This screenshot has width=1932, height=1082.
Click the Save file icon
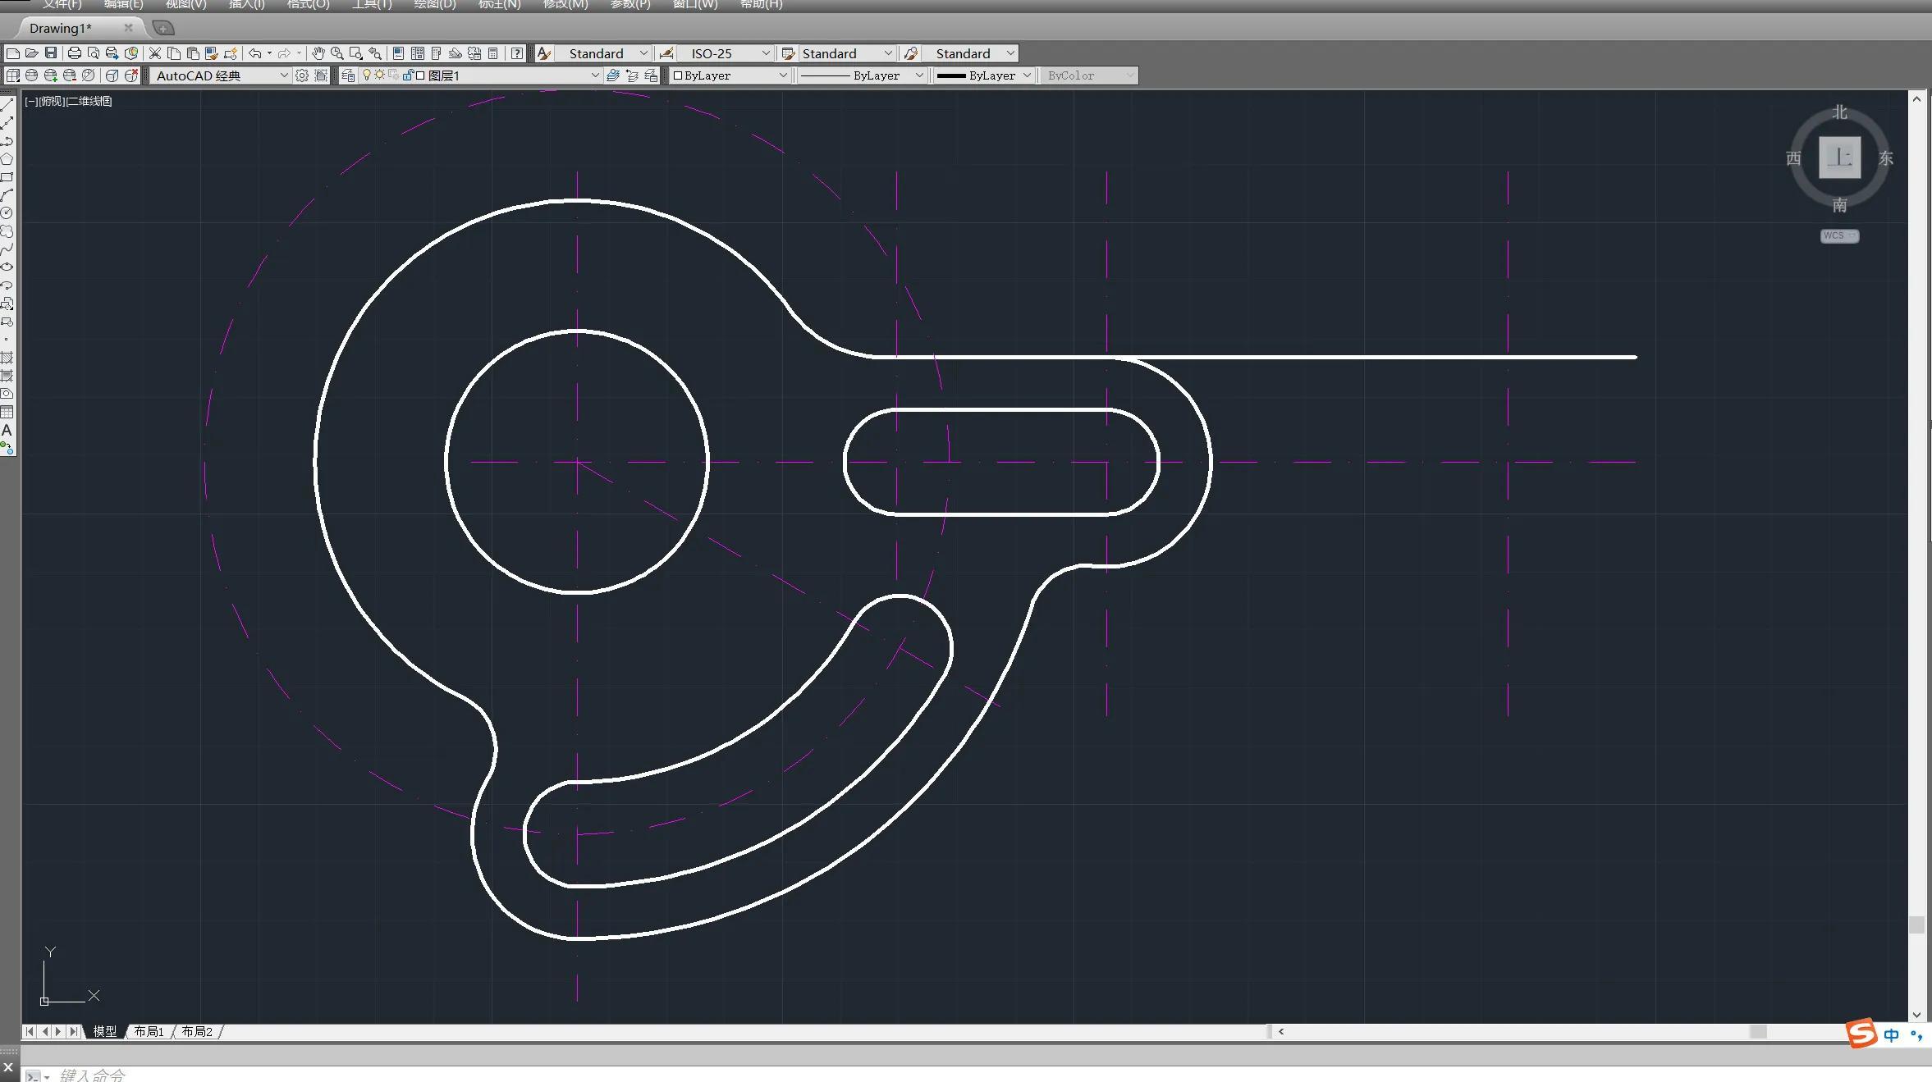pyautogui.click(x=51, y=53)
